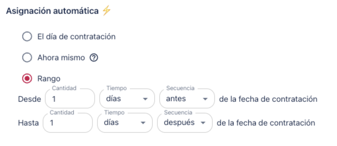Select the 'El día de contratación' radio button

pos(27,36)
